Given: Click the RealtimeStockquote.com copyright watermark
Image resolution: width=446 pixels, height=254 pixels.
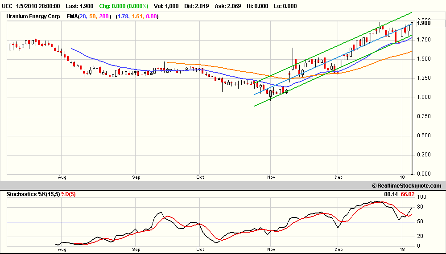Looking at the screenshot, I should [406, 186].
